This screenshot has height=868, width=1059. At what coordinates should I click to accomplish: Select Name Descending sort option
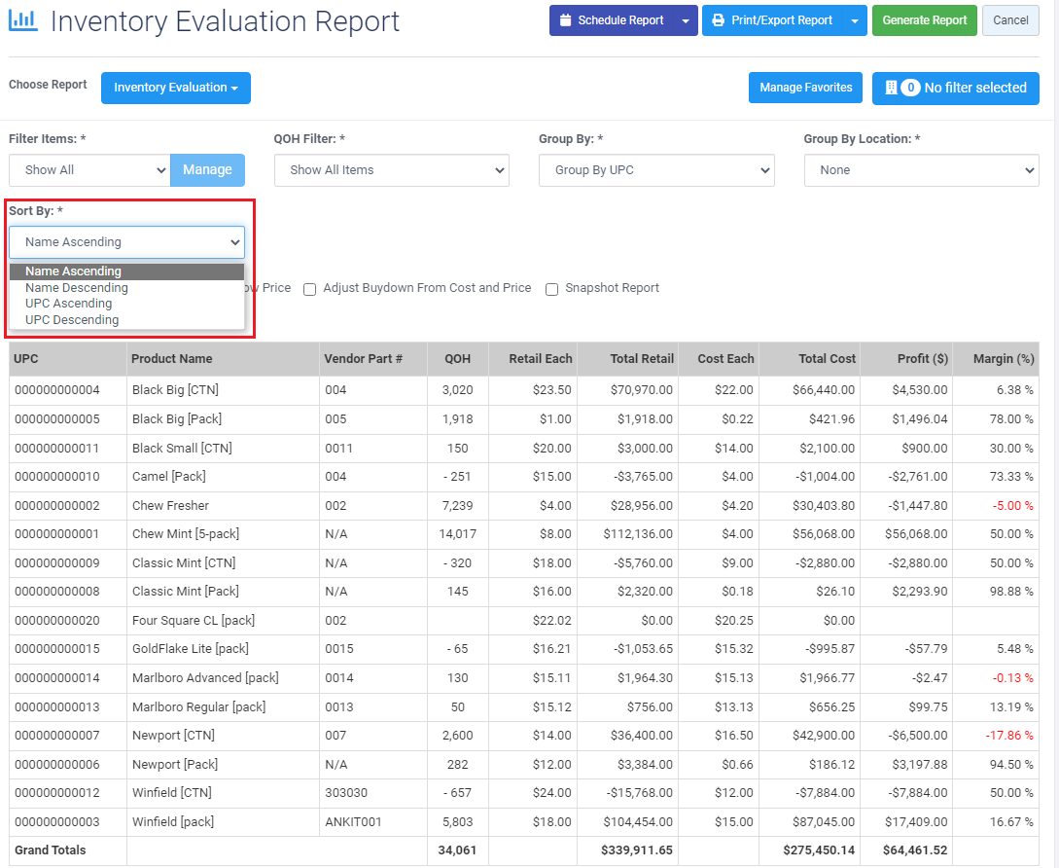point(127,288)
